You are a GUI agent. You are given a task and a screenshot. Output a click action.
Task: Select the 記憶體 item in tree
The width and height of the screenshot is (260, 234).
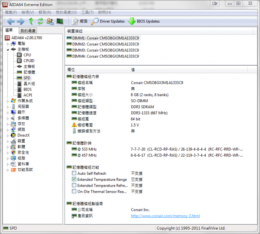tap(29, 72)
